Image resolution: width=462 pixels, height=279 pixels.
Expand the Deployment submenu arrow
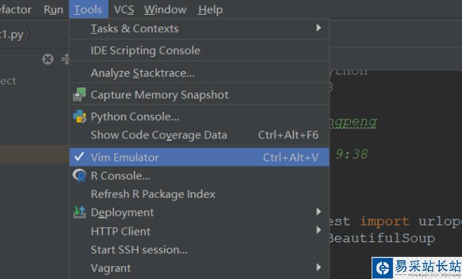tap(319, 212)
